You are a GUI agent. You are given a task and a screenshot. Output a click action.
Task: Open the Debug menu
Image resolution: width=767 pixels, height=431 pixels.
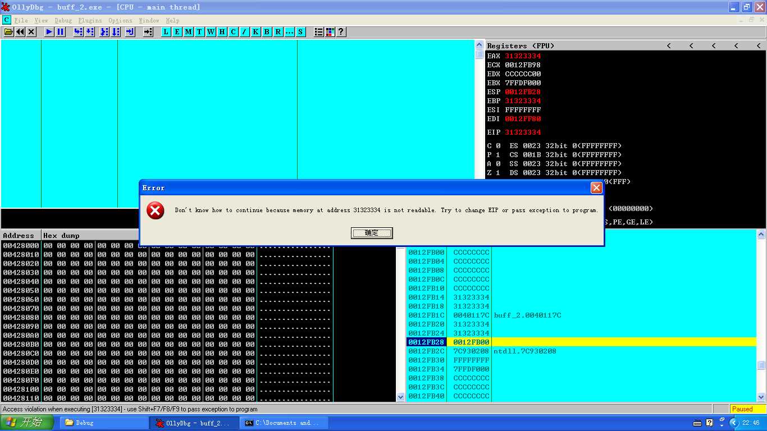pos(63,20)
